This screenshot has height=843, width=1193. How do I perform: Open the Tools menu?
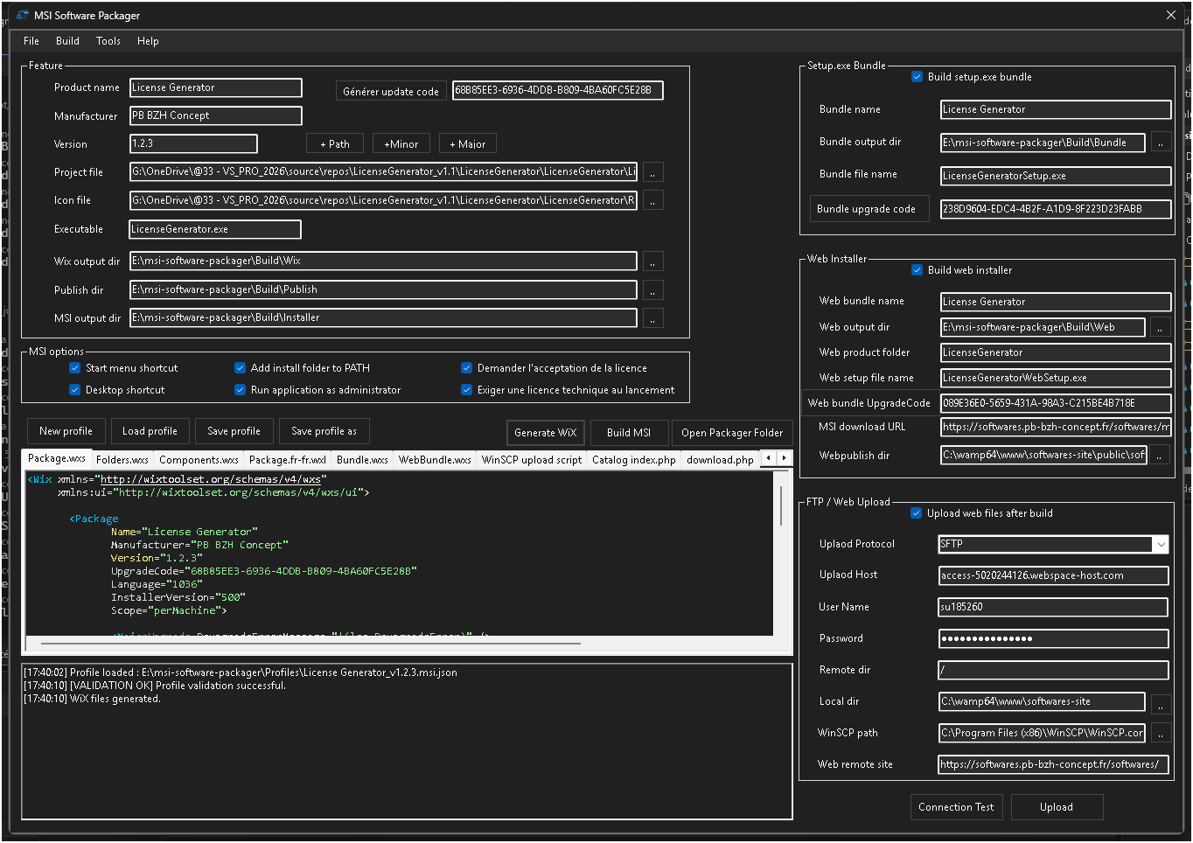108,41
